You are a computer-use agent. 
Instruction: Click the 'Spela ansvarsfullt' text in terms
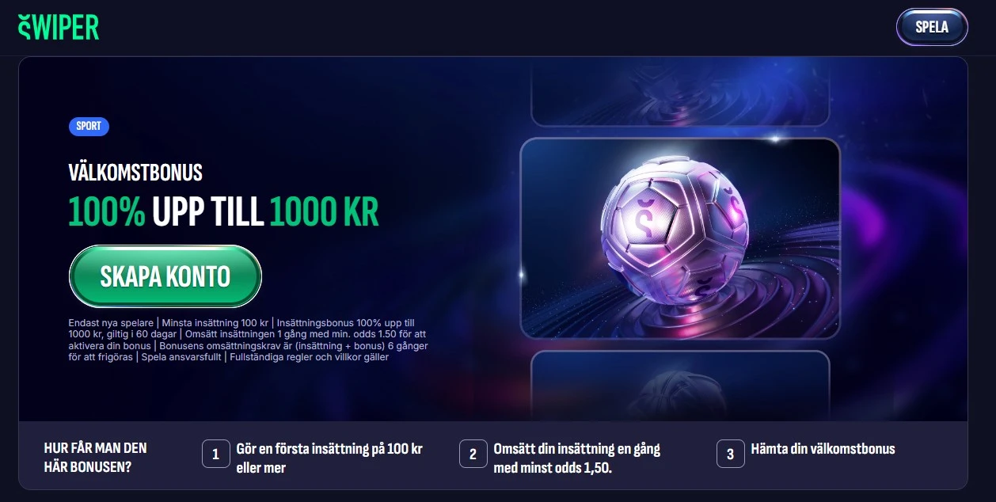pos(183,357)
